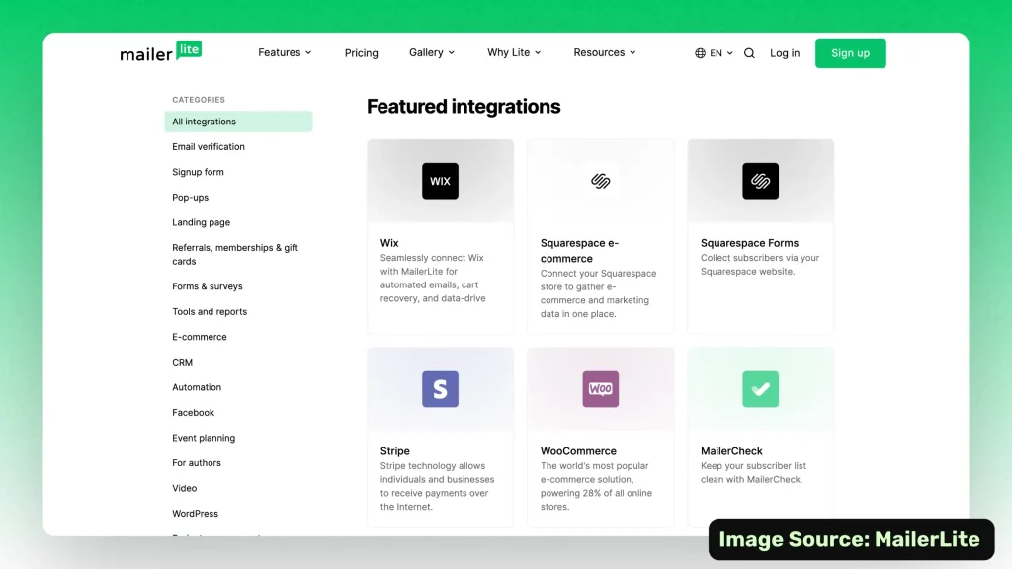Click the Log in link
The image size is (1012, 569).
pyautogui.click(x=785, y=53)
